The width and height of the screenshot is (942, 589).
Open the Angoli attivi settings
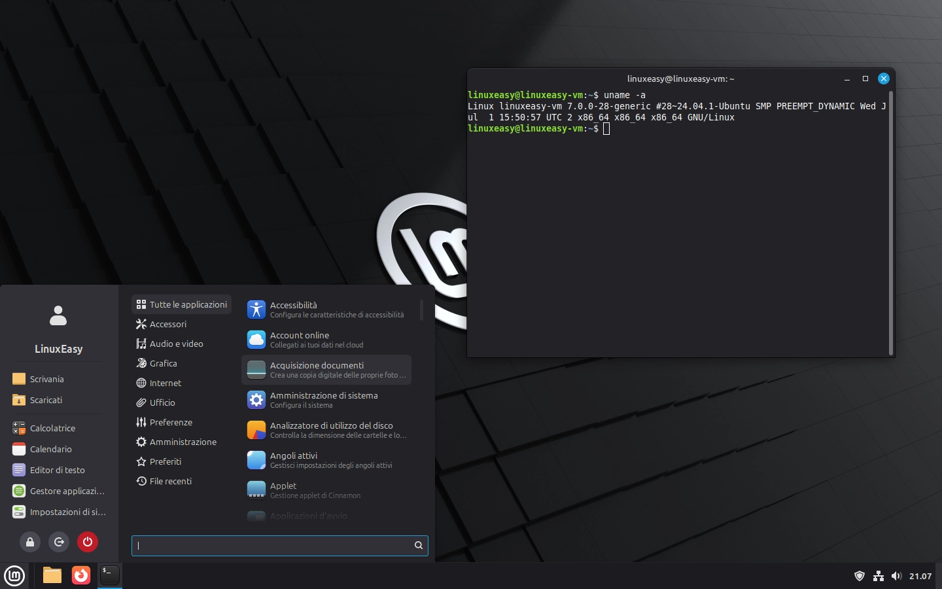(326, 460)
